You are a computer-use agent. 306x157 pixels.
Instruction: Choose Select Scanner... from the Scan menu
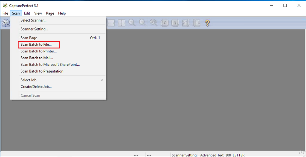(58, 20)
